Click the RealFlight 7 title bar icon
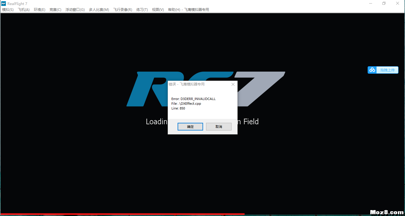This screenshot has width=405, height=216. (4, 4)
